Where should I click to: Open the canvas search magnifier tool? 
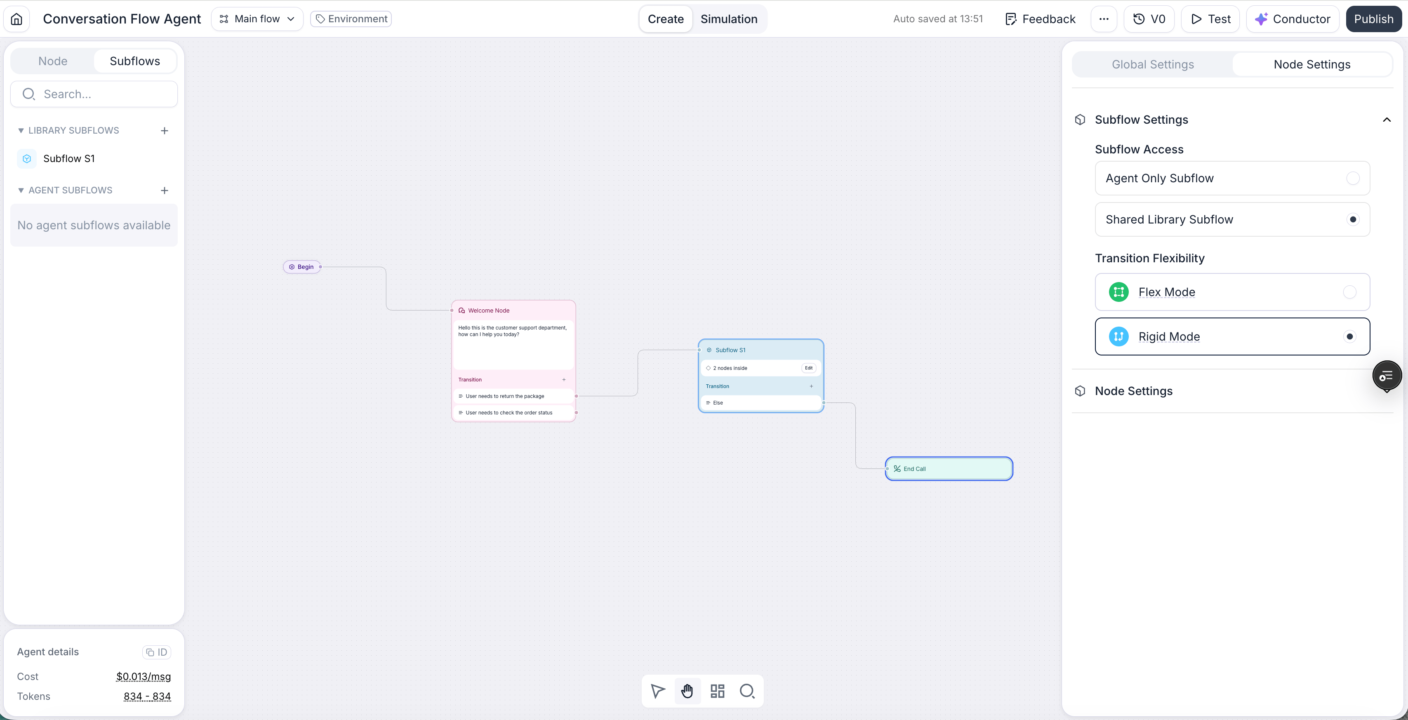tap(747, 691)
